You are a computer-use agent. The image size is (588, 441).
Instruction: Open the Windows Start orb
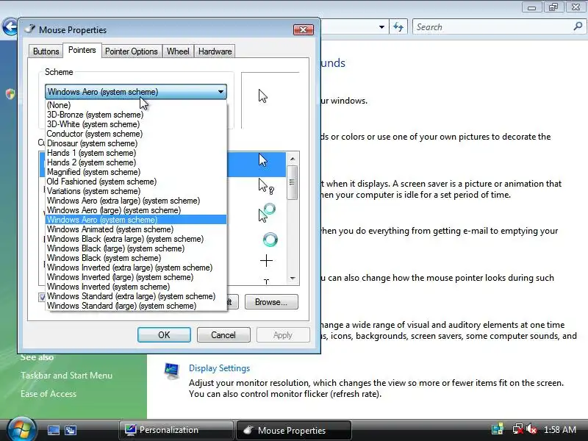click(21, 429)
